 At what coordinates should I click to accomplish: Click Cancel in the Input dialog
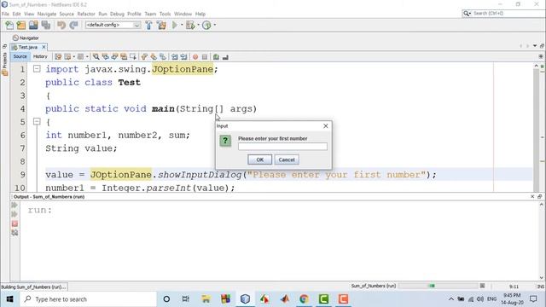tap(287, 159)
